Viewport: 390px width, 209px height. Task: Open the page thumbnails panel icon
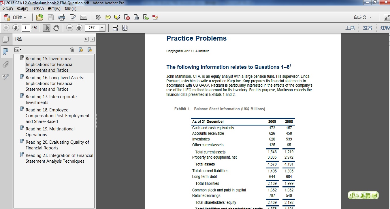(x=5, y=39)
